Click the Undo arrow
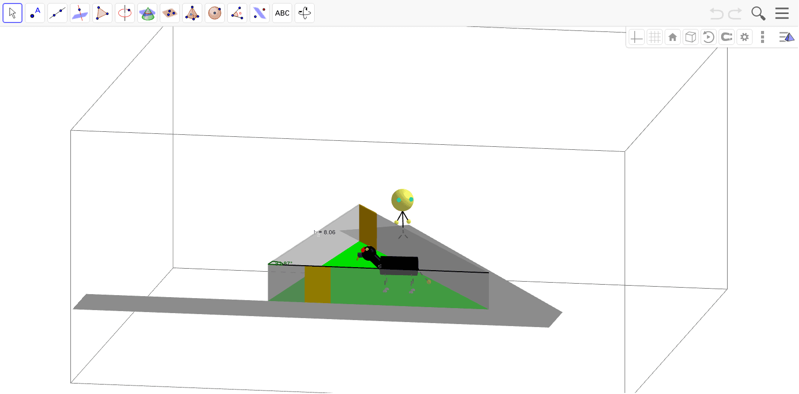799x394 pixels. coord(717,13)
